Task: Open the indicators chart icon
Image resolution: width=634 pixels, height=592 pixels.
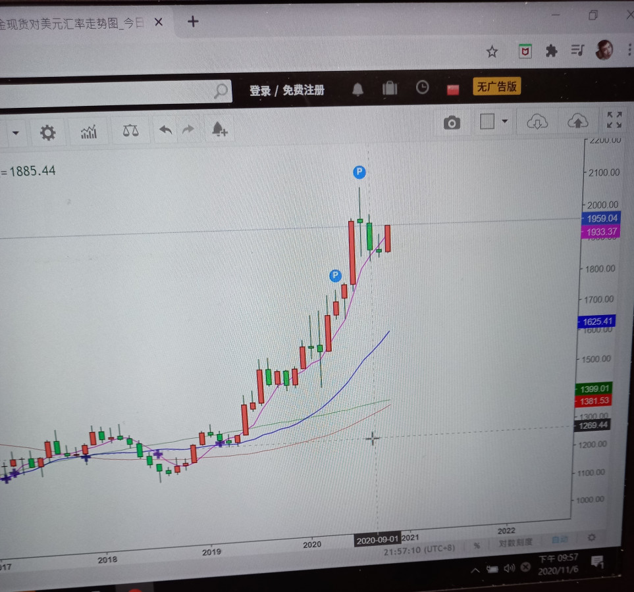Action: point(89,132)
